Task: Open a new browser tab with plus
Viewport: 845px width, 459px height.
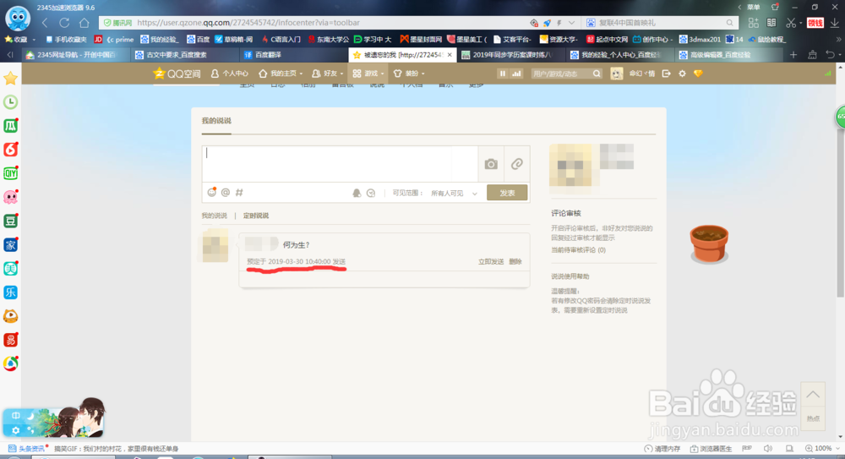Action: point(793,54)
